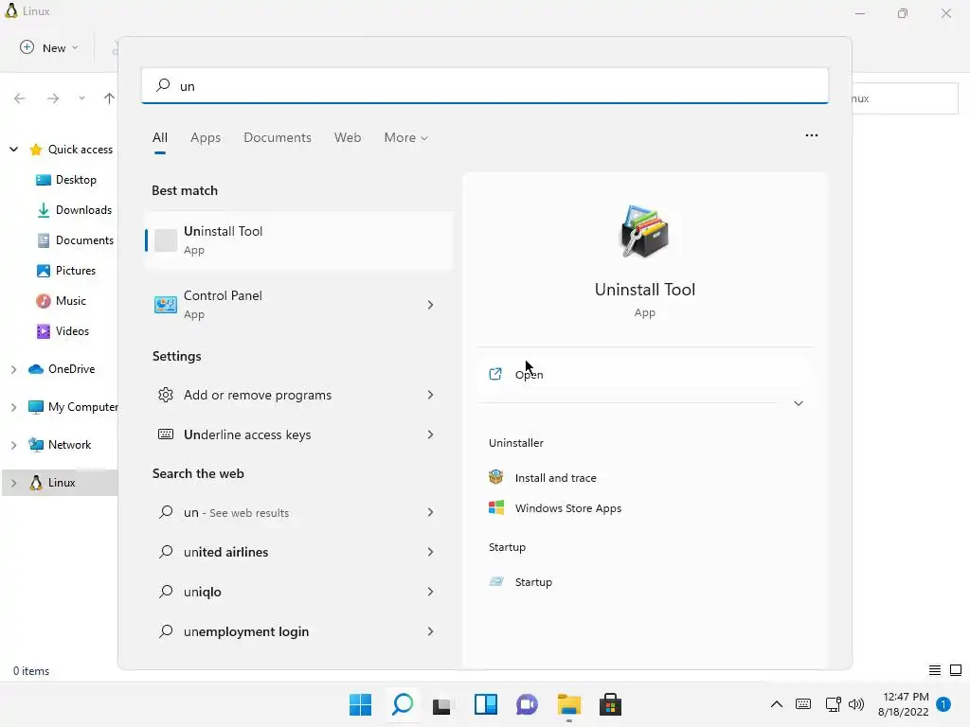Viewport: 970px width, 727px height.
Task: Switch to the Documents search tab
Action: 278,138
